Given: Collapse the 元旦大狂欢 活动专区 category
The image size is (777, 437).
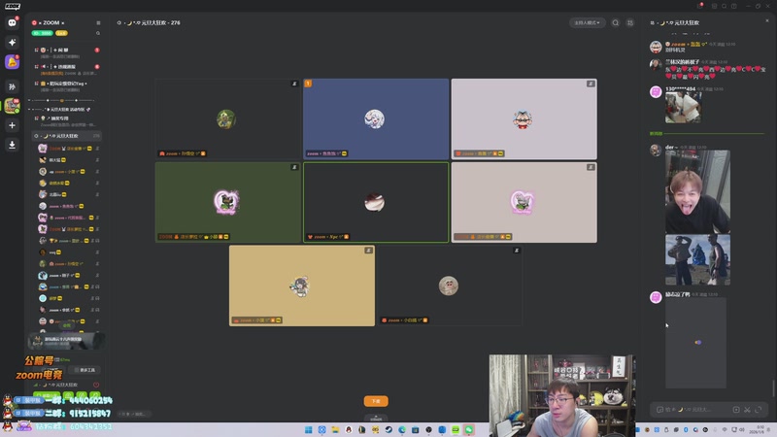Looking at the screenshot, I should tap(59, 109).
